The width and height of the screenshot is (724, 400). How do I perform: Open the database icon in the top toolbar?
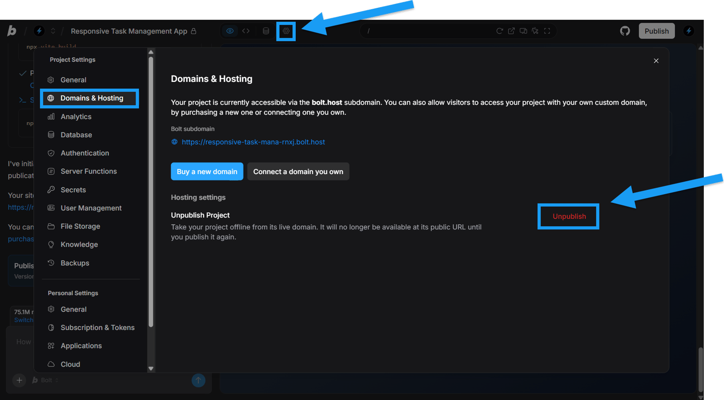[x=266, y=31]
